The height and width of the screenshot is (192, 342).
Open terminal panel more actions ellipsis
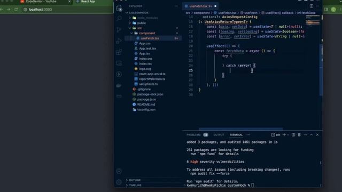(305, 135)
